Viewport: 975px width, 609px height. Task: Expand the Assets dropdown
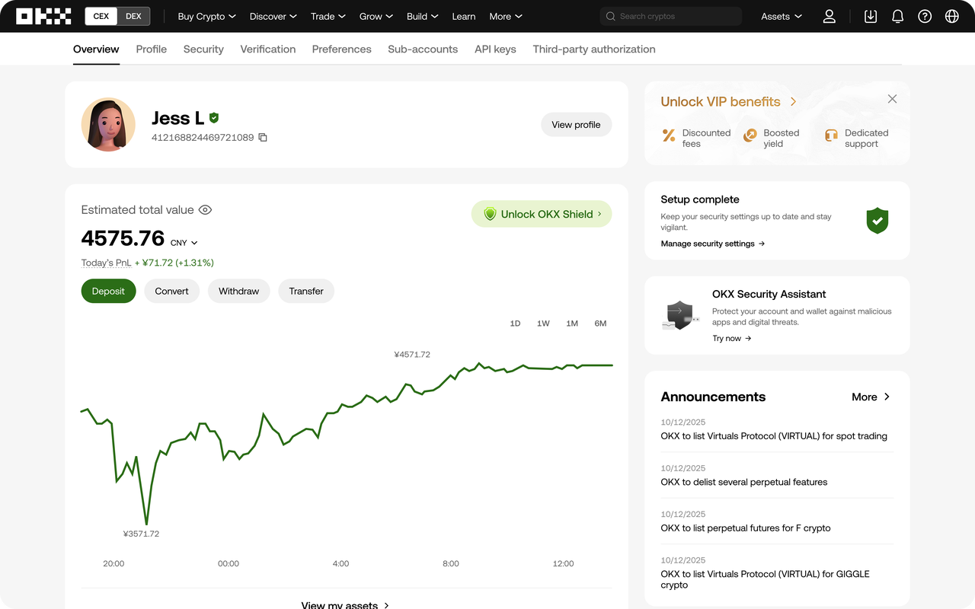coord(782,16)
